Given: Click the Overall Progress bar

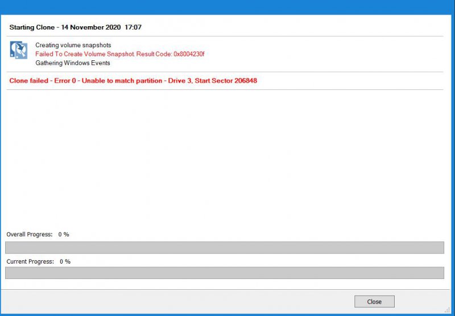Looking at the screenshot, I should (224, 248).
